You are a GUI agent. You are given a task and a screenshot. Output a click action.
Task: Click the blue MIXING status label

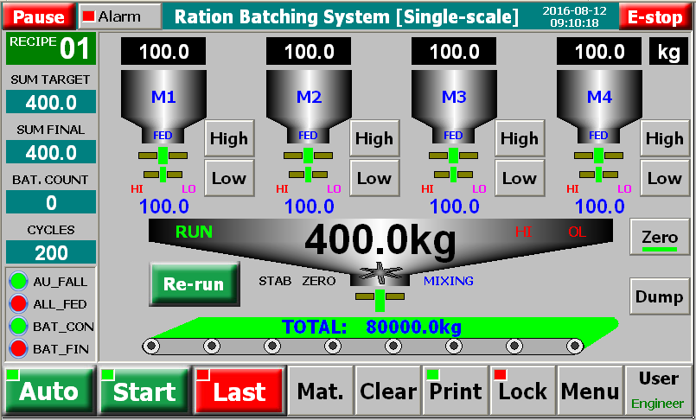click(449, 281)
